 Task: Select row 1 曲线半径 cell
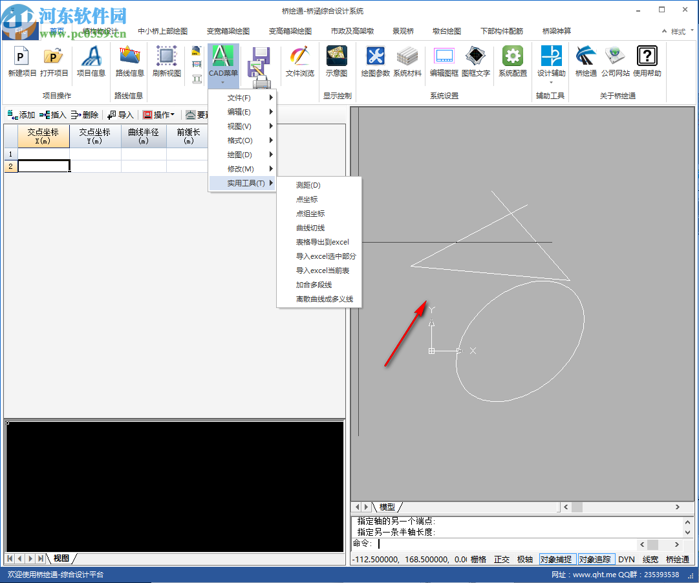click(x=144, y=154)
